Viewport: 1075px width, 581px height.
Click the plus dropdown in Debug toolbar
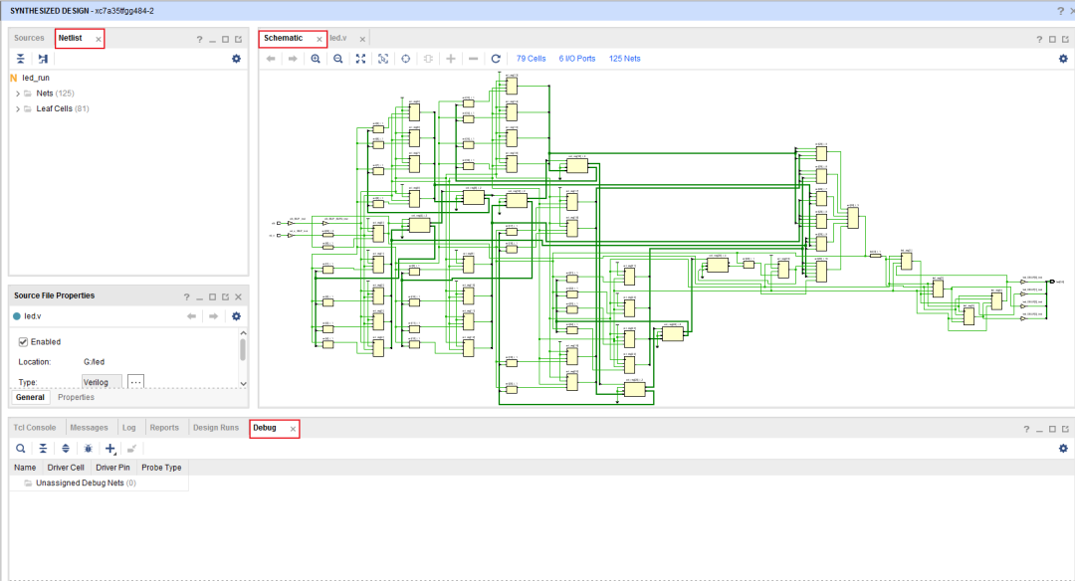[x=110, y=449]
